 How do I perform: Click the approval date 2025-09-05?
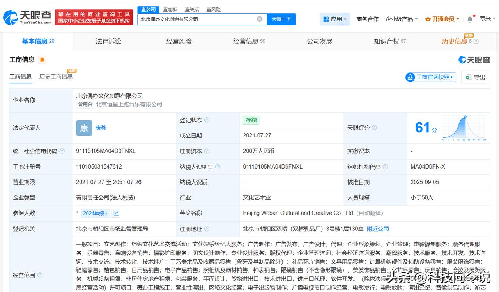(x=425, y=182)
